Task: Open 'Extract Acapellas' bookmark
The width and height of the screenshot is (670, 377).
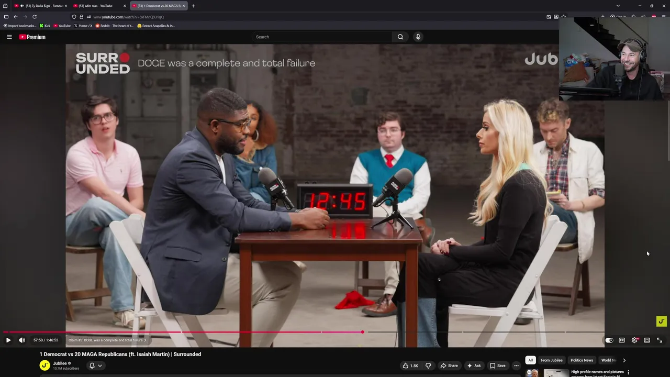Action: tap(155, 26)
